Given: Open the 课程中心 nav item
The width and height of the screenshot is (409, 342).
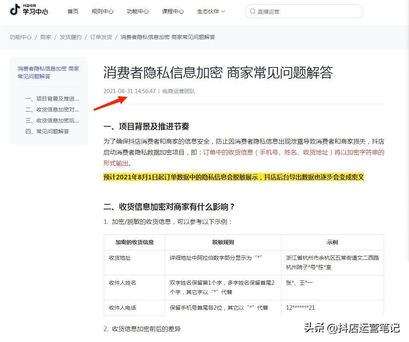Looking at the screenshot, I should (172, 11).
